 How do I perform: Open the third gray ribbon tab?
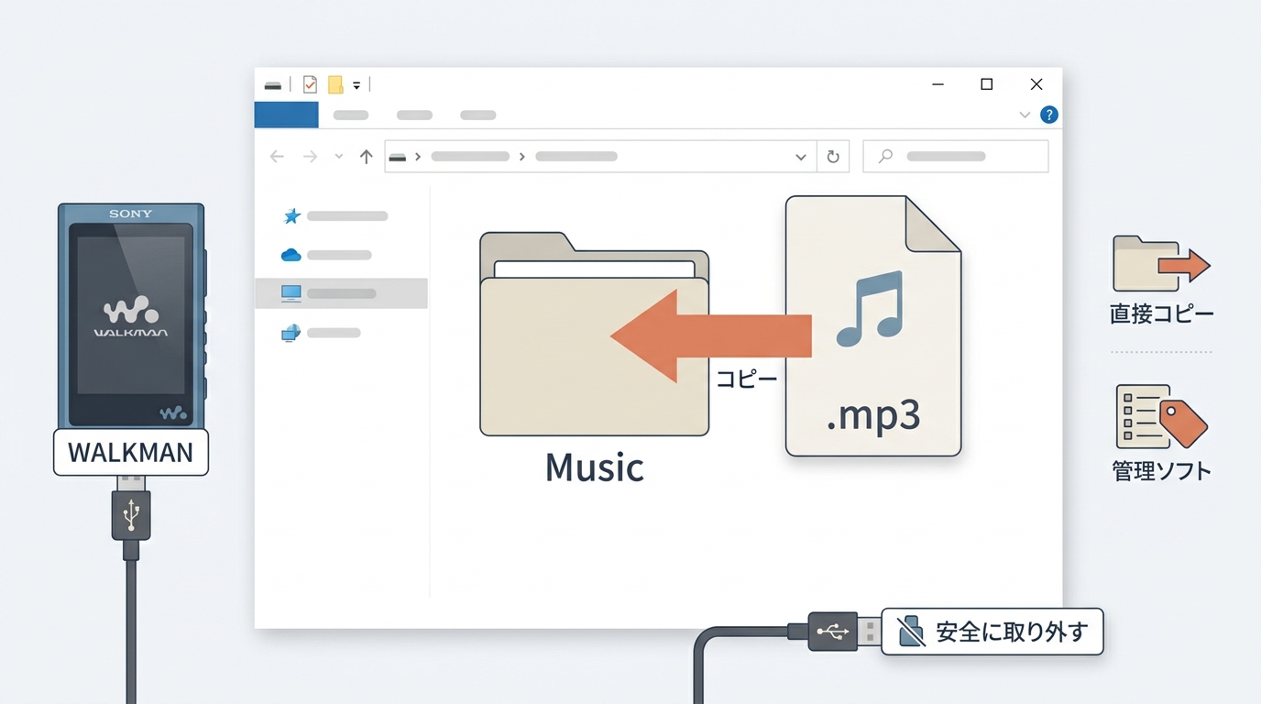[478, 115]
